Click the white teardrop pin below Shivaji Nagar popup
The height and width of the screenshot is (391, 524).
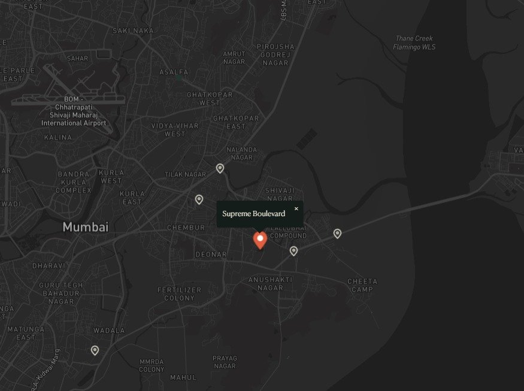click(293, 252)
